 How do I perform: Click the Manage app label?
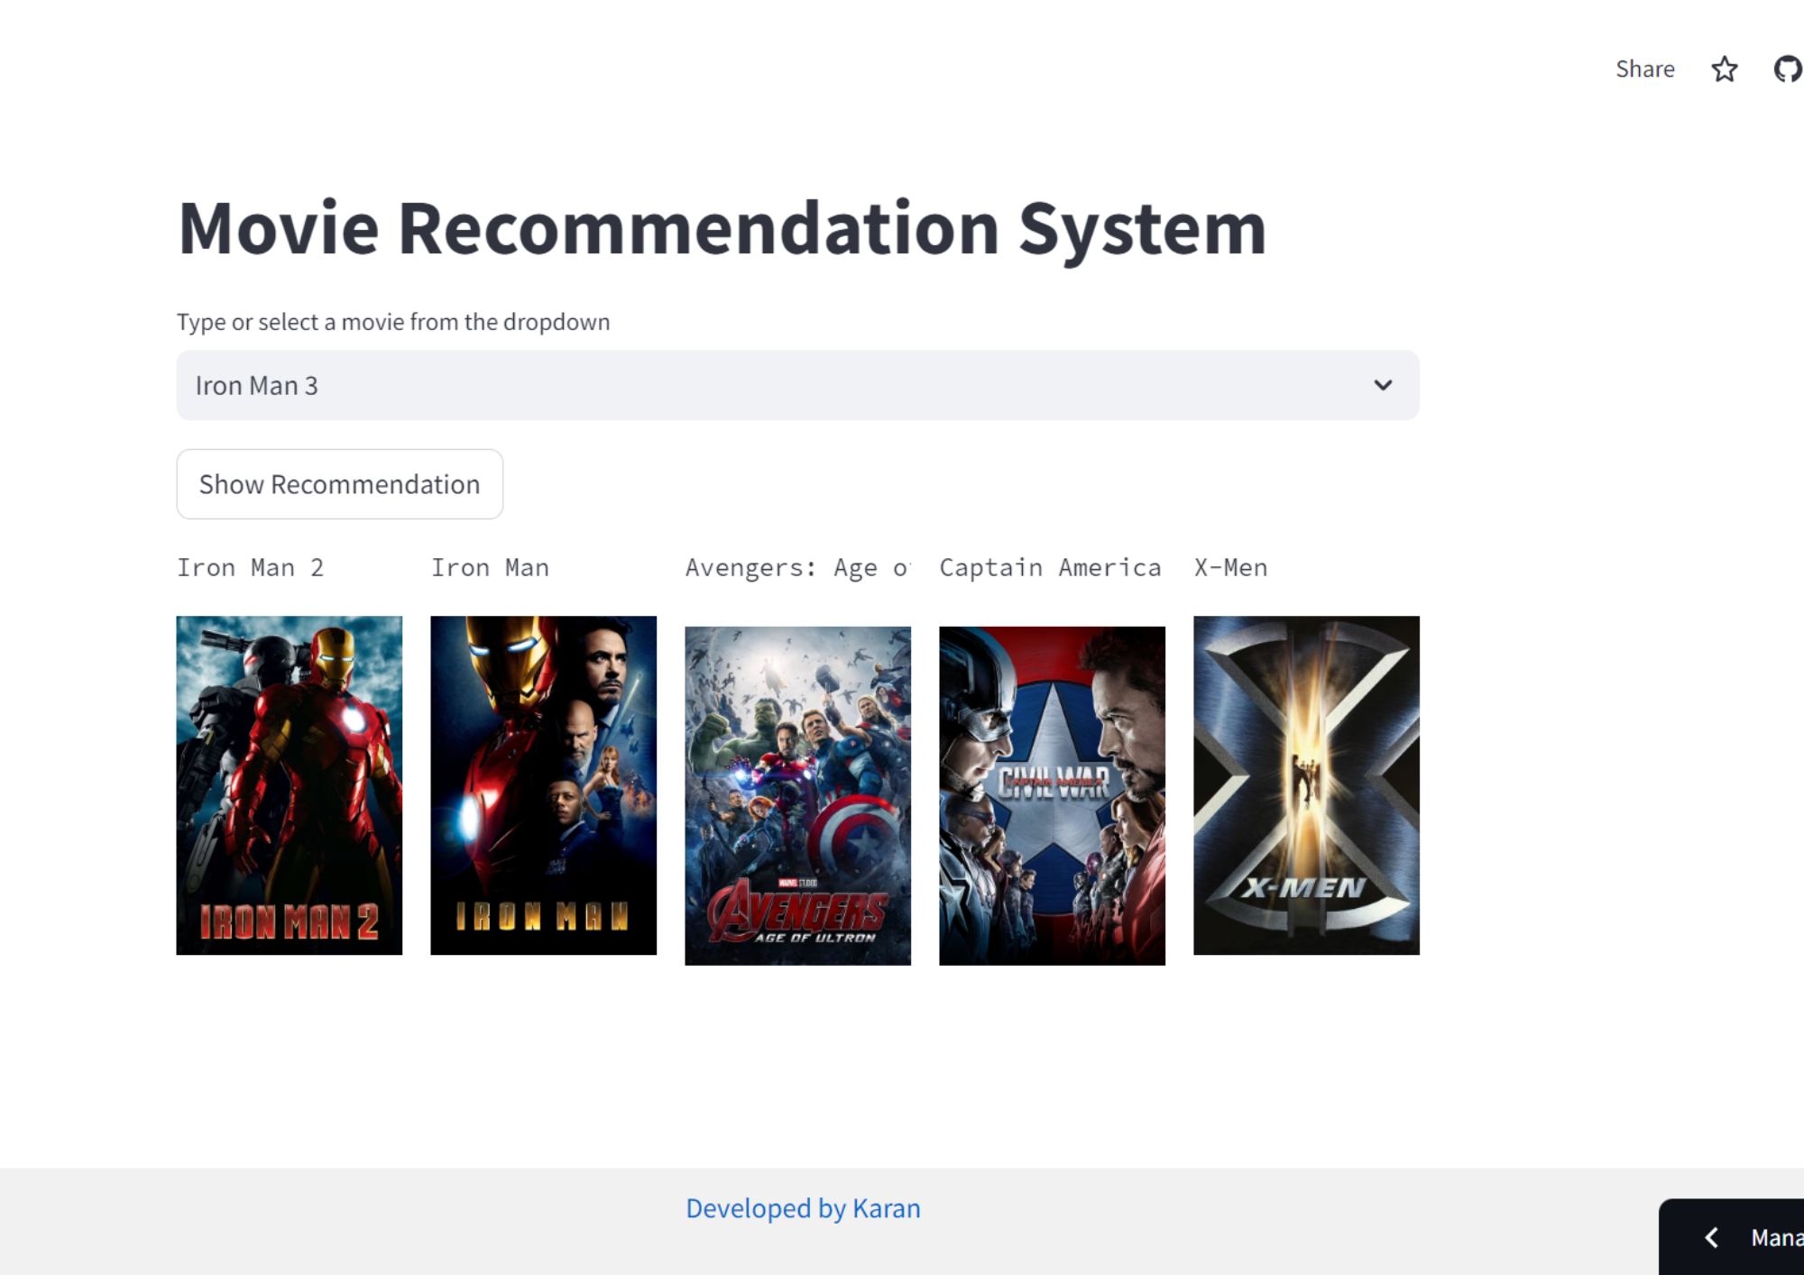[1776, 1237]
